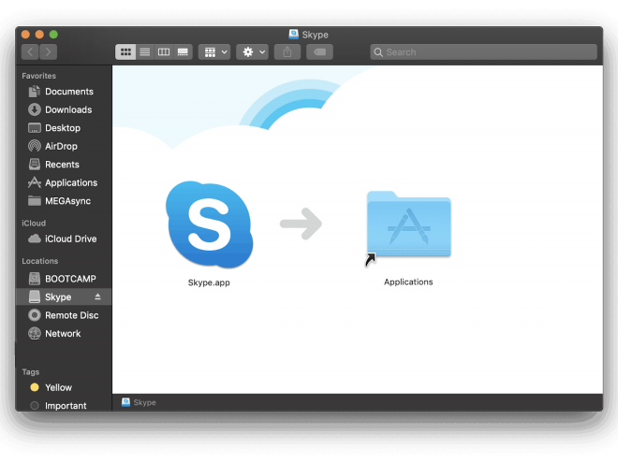Click the Skype disk icon in title bar
The width and height of the screenshot is (618, 463).
point(294,35)
